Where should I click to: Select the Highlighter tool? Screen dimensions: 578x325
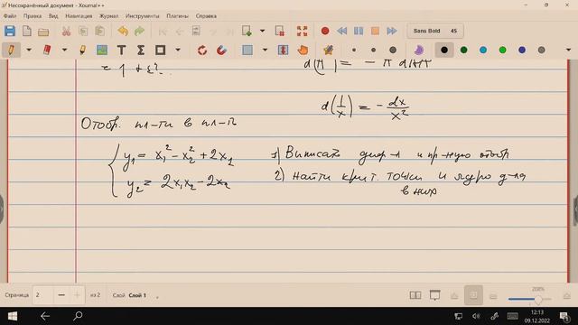tap(82, 51)
